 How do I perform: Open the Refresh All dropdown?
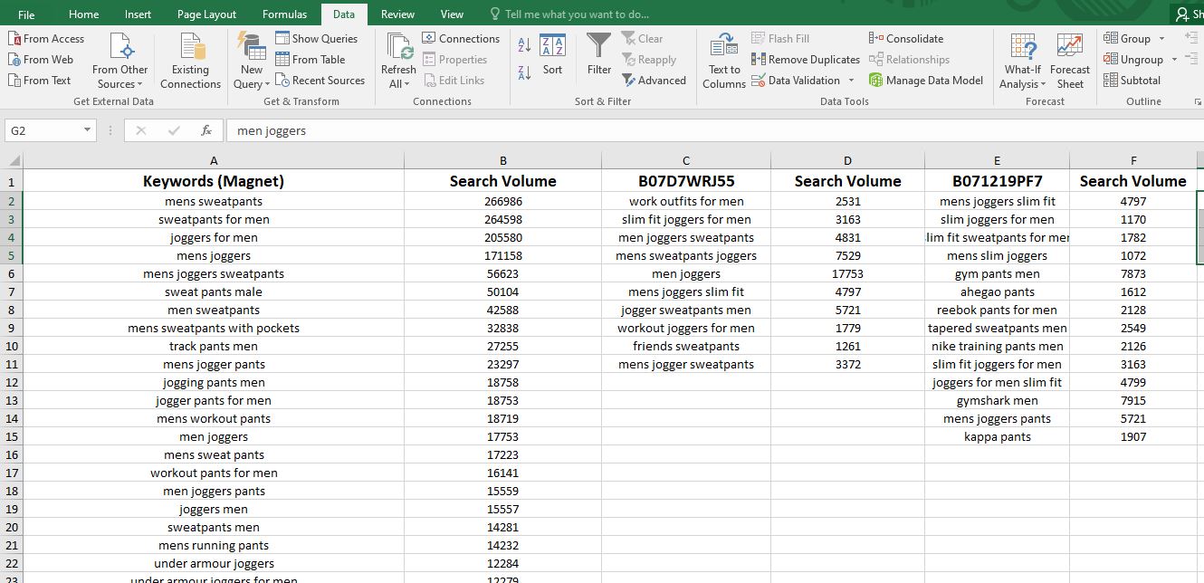(398, 84)
